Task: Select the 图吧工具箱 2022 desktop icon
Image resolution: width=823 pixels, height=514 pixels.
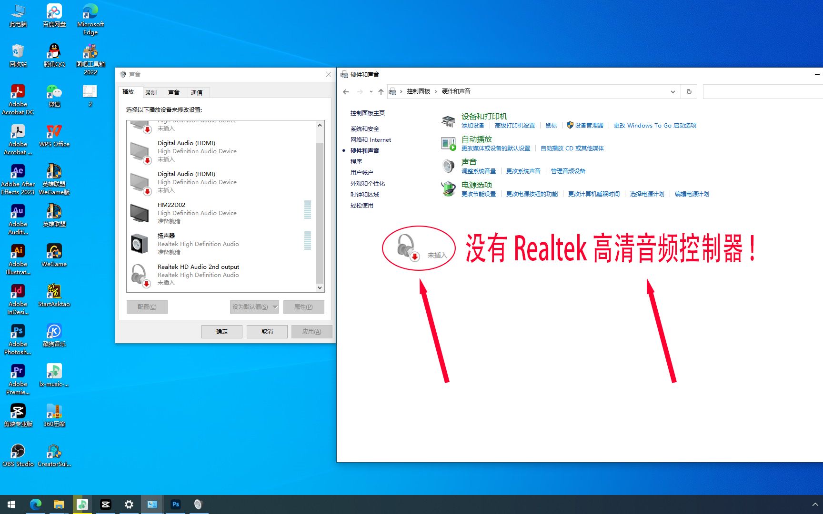Action: click(90, 59)
